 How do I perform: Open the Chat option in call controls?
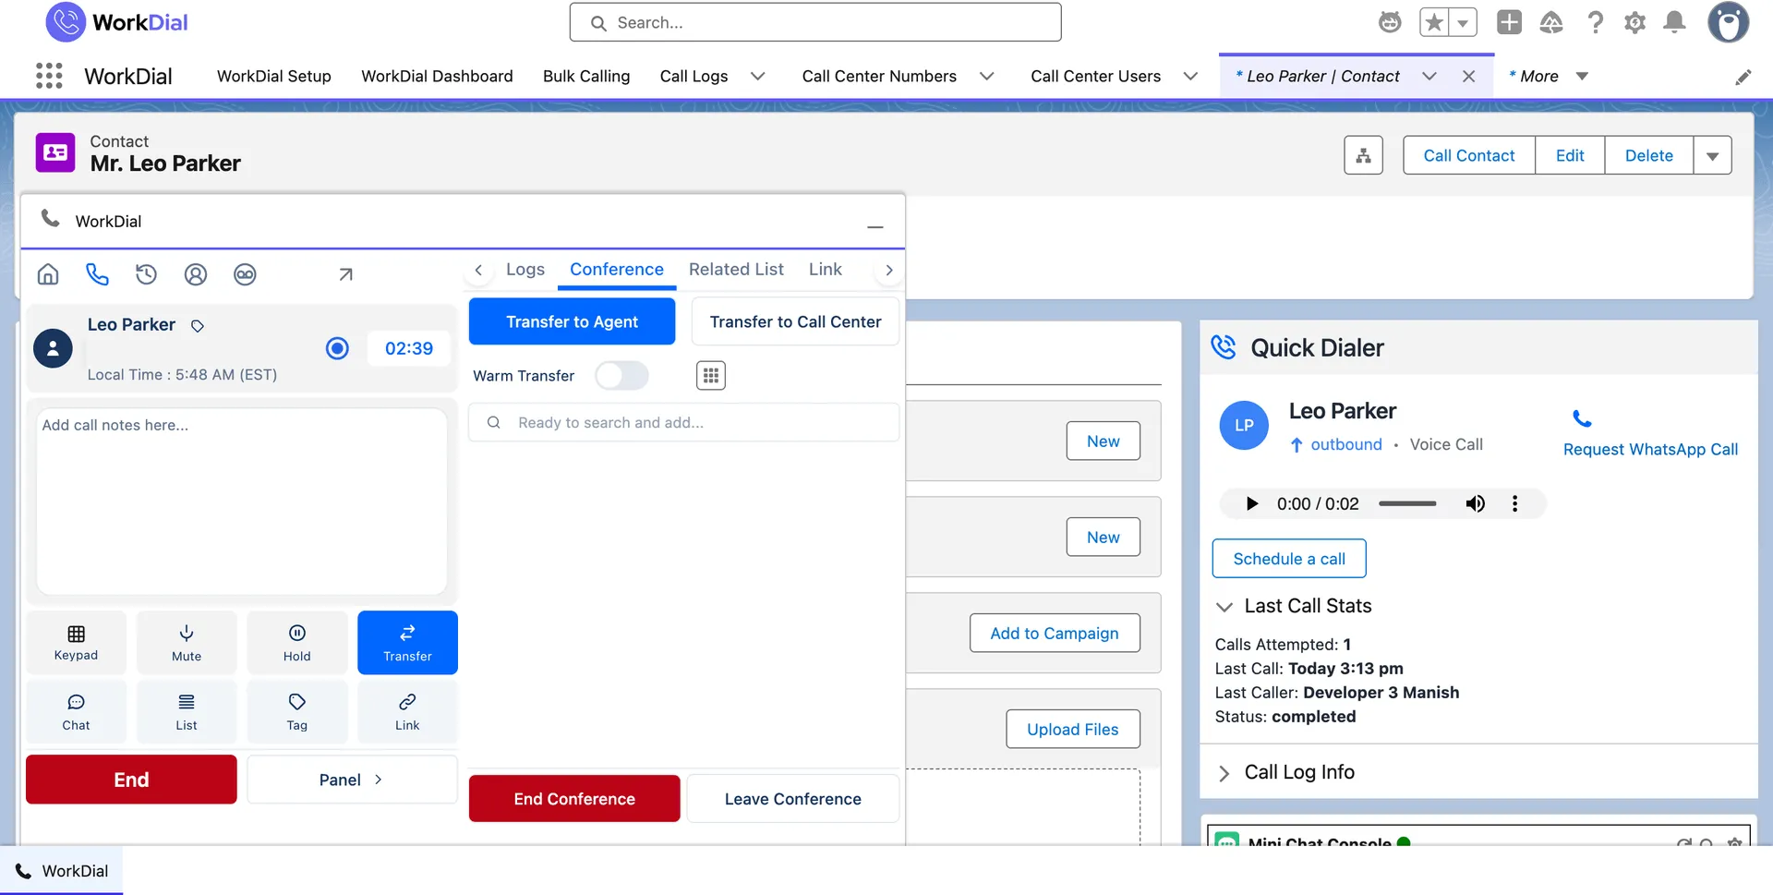click(76, 712)
